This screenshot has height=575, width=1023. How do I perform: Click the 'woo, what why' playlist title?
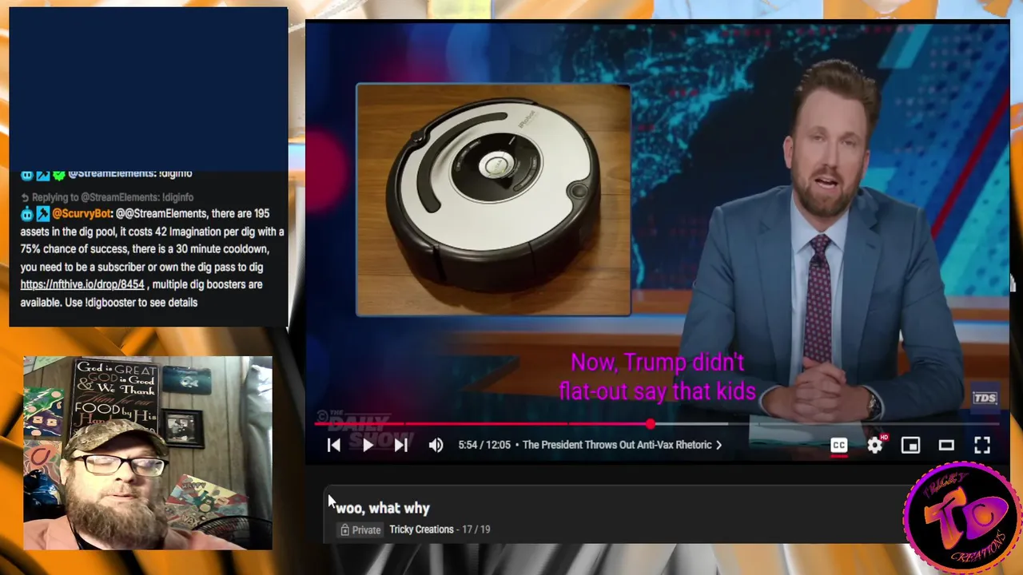click(383, 508)
